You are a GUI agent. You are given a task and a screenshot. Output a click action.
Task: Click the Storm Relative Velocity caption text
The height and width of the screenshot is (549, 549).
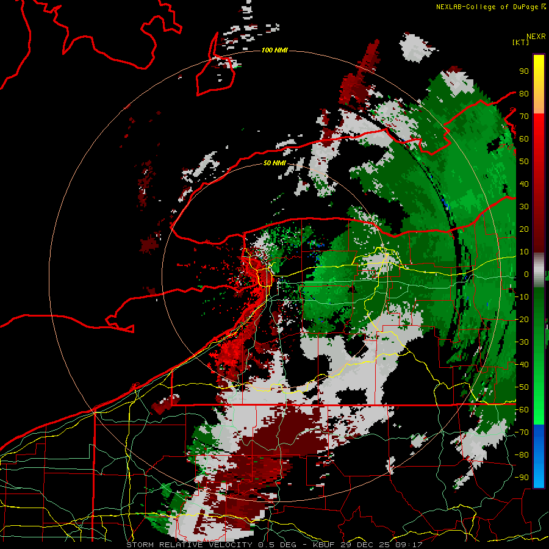click(274, 545)
